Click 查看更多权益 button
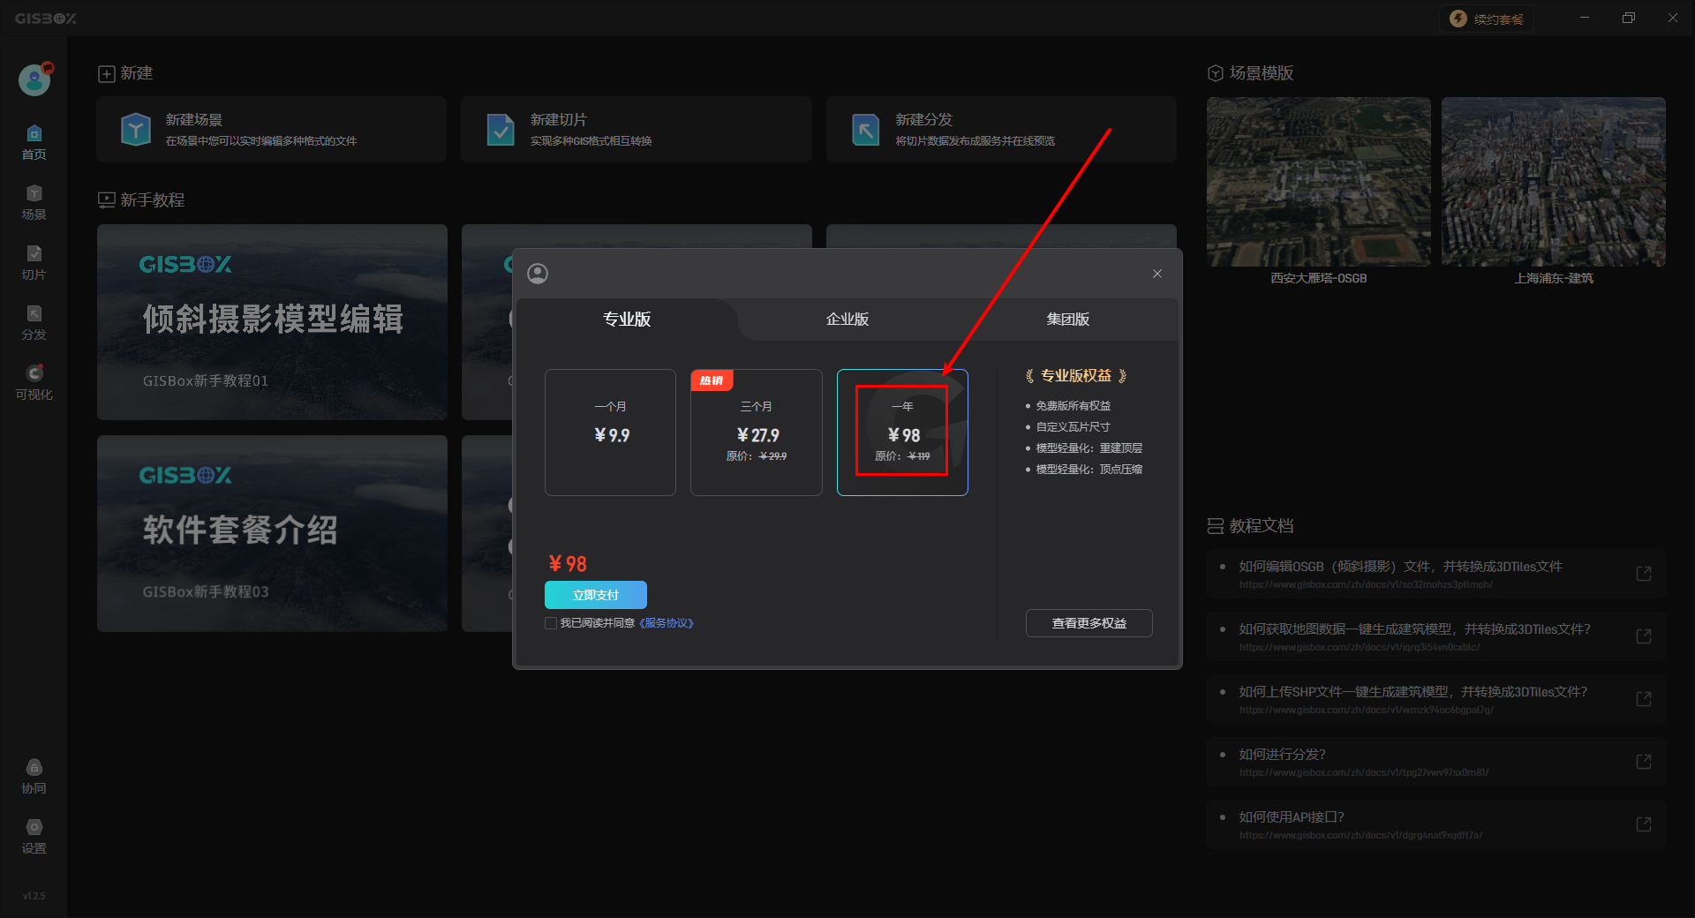Image resolution: width=1695 pixels, height=918 pixels. coord(1089,623)
